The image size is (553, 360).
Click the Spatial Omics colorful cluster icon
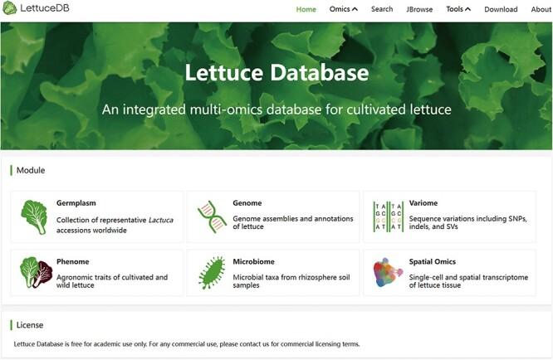[x=389, y=273]
